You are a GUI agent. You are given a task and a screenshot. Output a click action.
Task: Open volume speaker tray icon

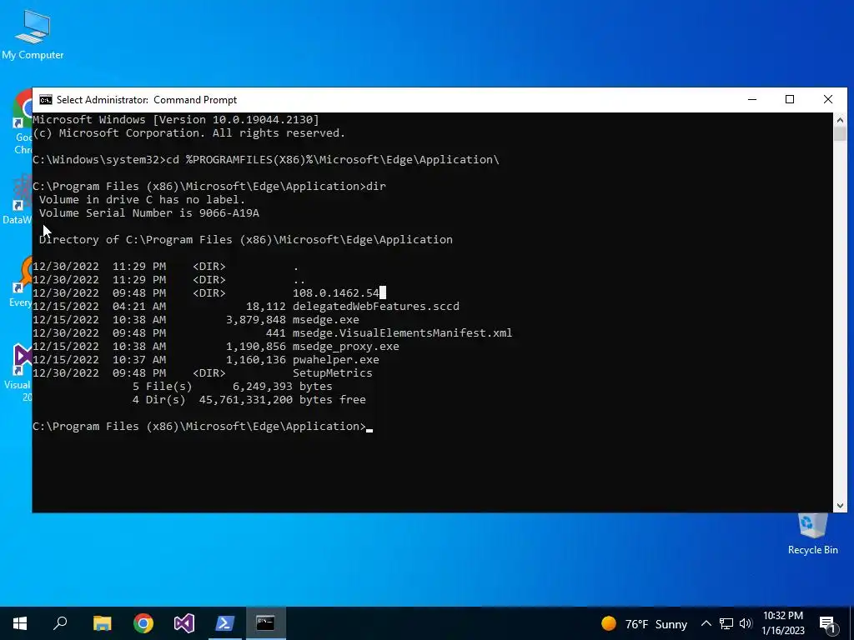pos(746,623)
